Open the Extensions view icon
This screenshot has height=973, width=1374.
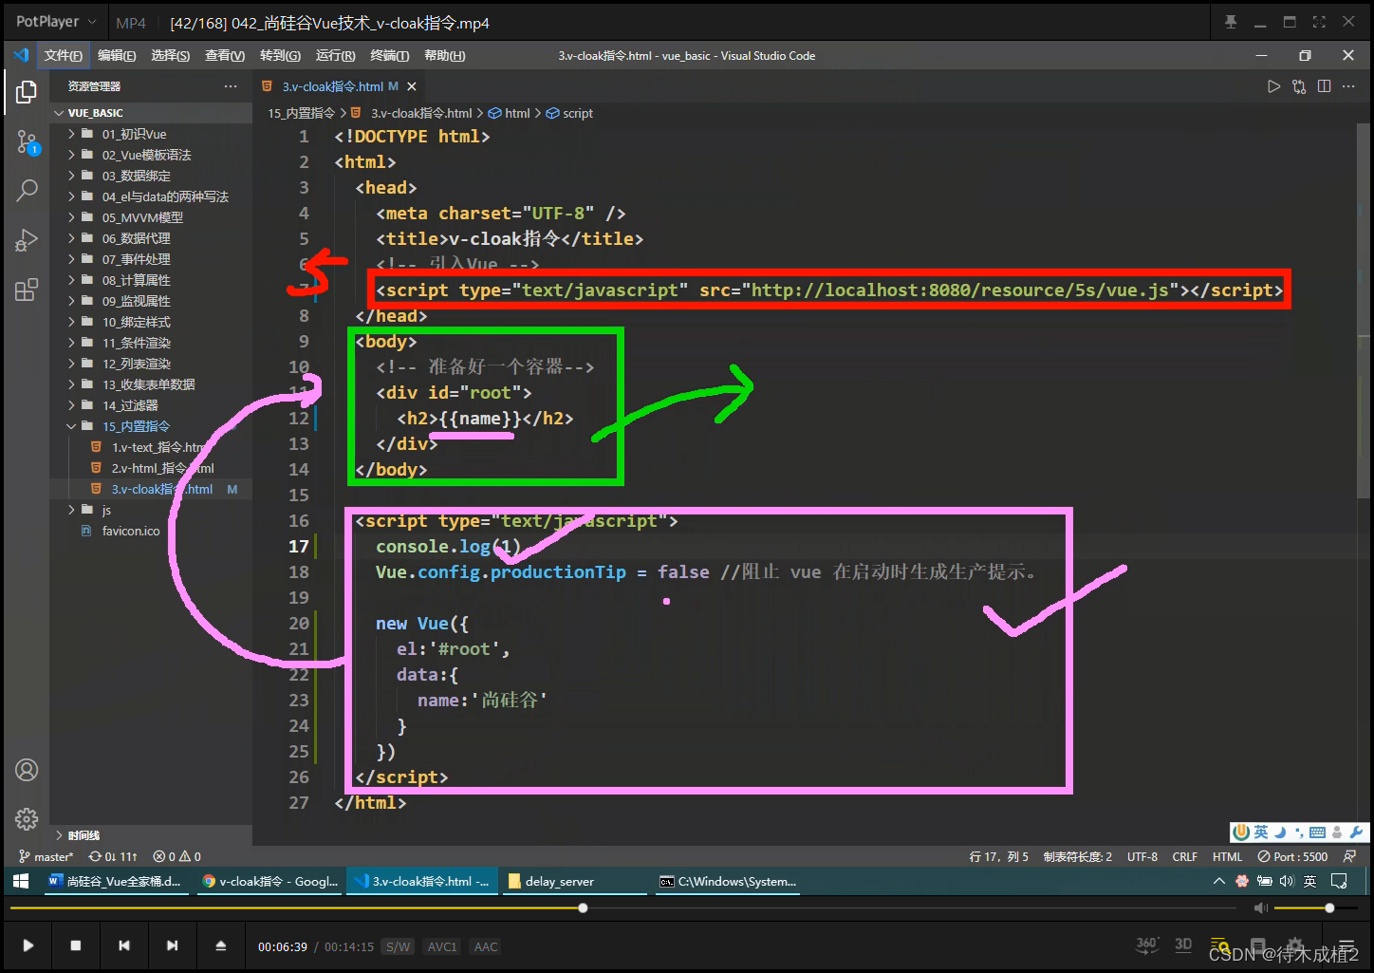(27, 290)
